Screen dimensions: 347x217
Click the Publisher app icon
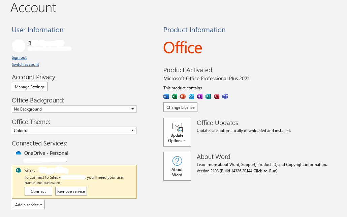(x=208, y=96)
